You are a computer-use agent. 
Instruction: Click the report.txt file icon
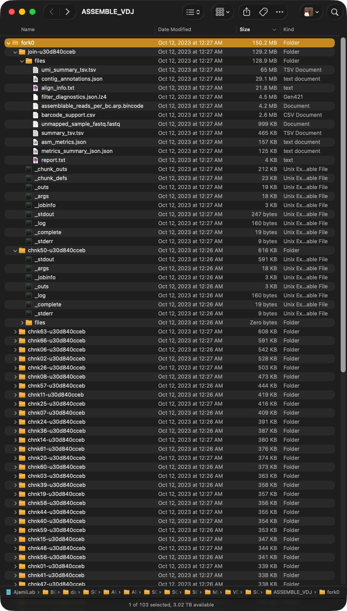point(36,160)
